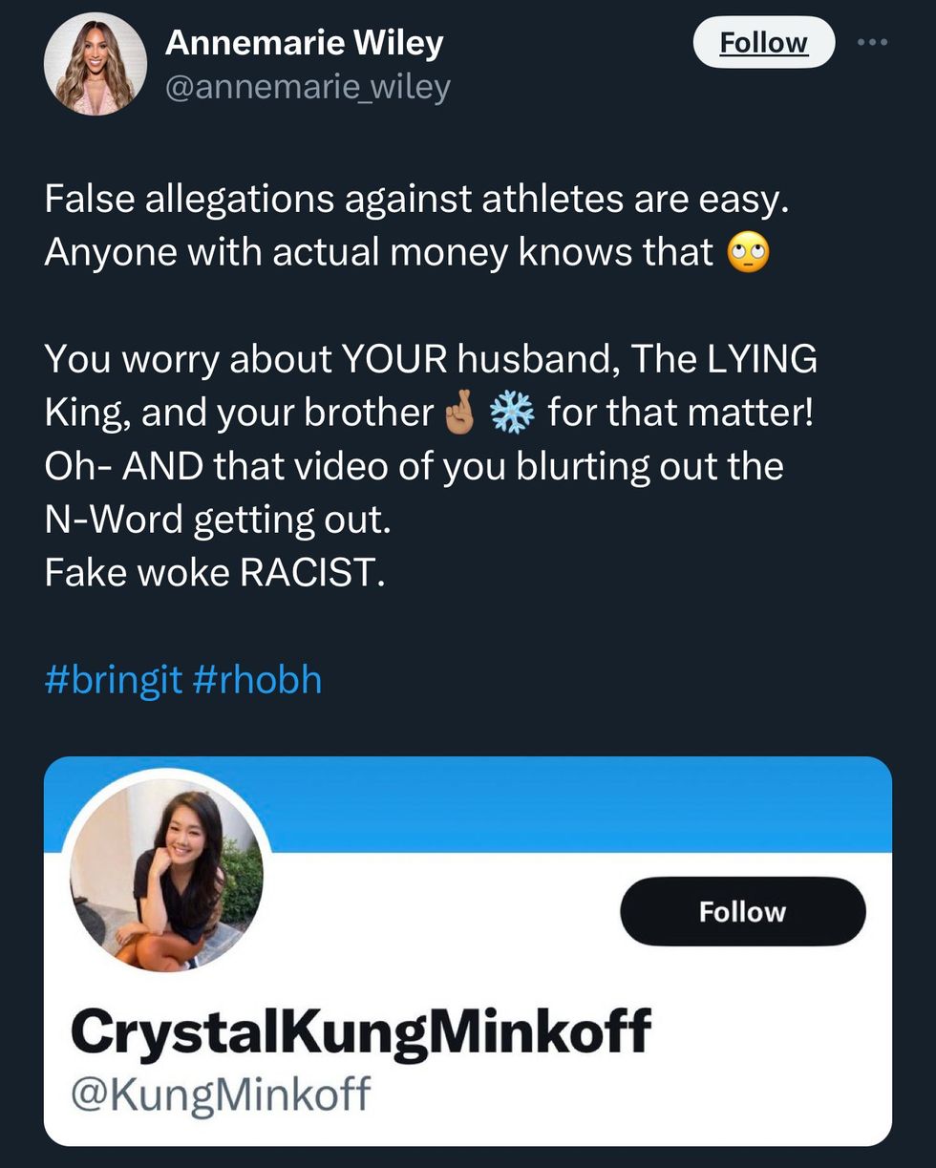Open the #bringit hashtag
Image resolution: width=936 pixels, height=1168 pixels.
pos(113,680)
